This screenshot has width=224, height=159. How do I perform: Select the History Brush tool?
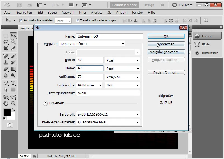pos(13,62)
